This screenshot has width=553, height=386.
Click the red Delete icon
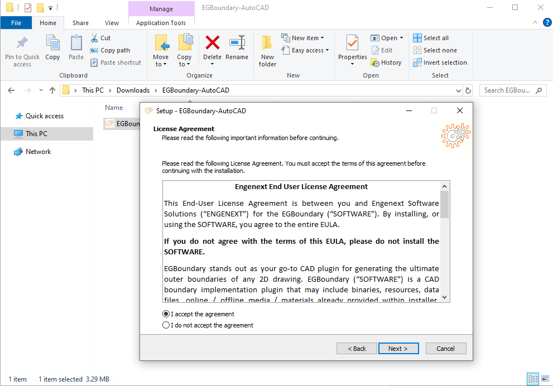click(212, 42)
